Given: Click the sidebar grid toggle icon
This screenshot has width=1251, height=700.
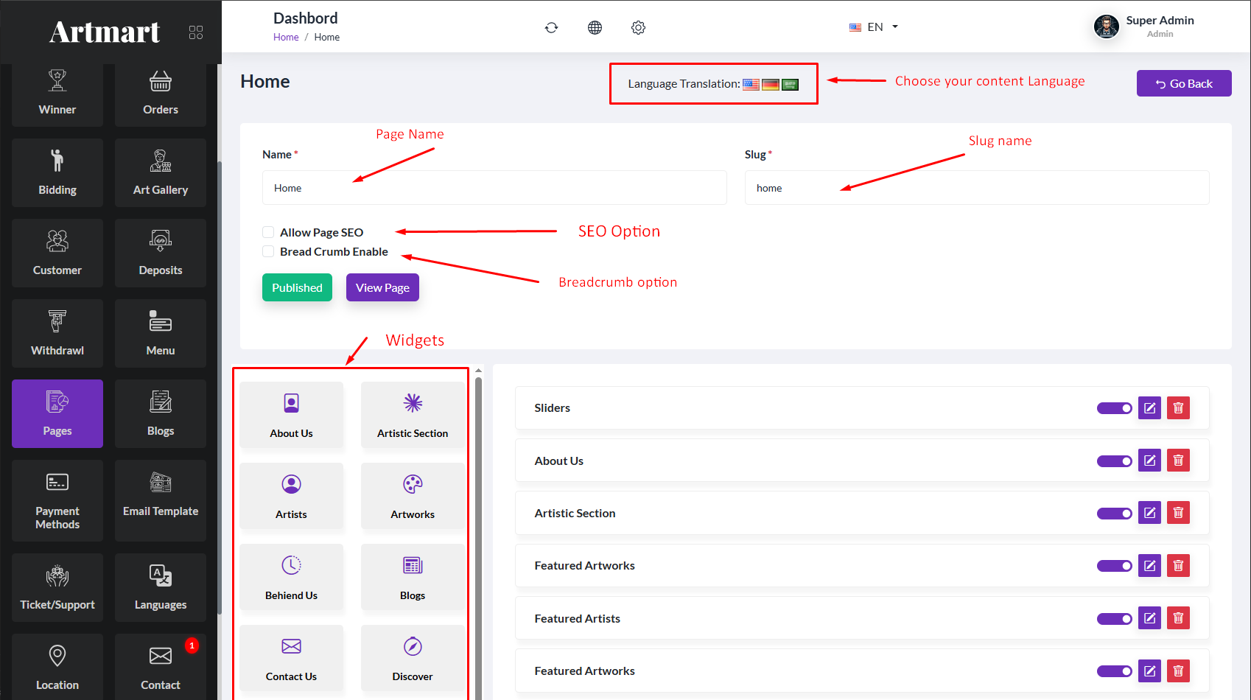Looking at the screenshot, I should [196, 32].
